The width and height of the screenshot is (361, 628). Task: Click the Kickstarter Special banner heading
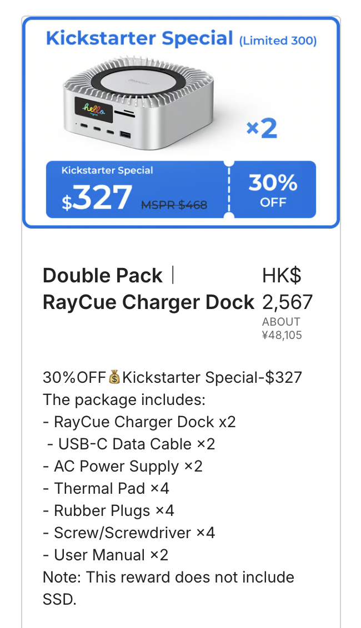139,39
